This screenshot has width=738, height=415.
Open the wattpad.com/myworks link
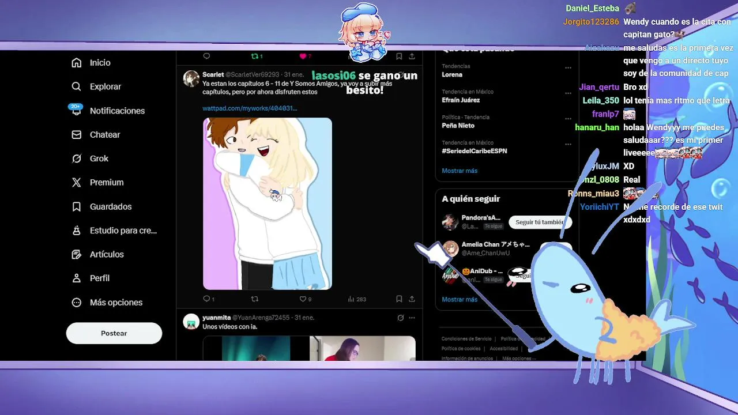pos(250,108)
